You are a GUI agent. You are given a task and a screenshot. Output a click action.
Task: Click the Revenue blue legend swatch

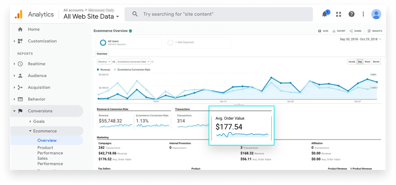click(98, 69)
